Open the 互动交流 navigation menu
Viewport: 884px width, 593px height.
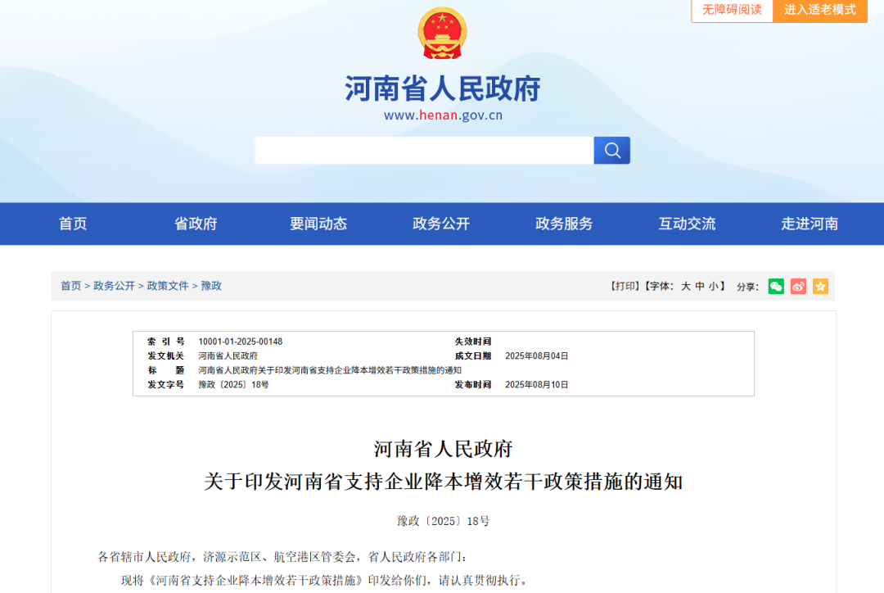[x=686, y=224]
